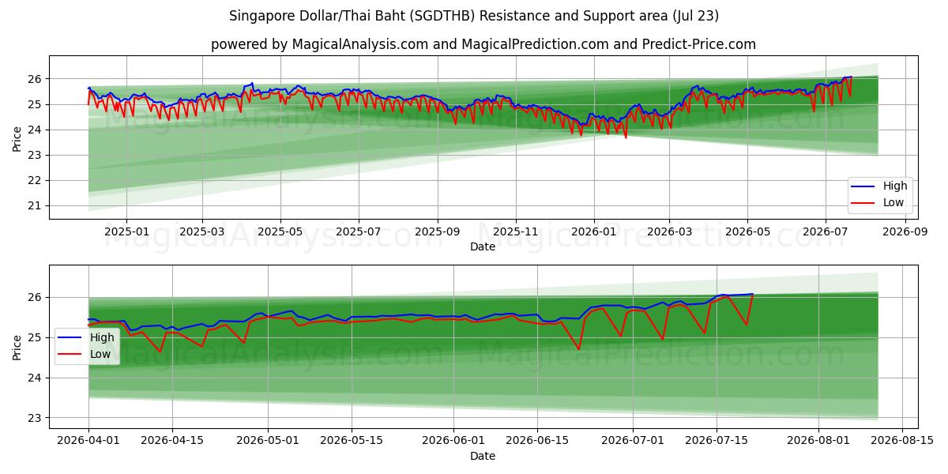948x474 pixels.
Task: Click the 2025-05 tick label on top chart
Action: (x=280, y=232)
